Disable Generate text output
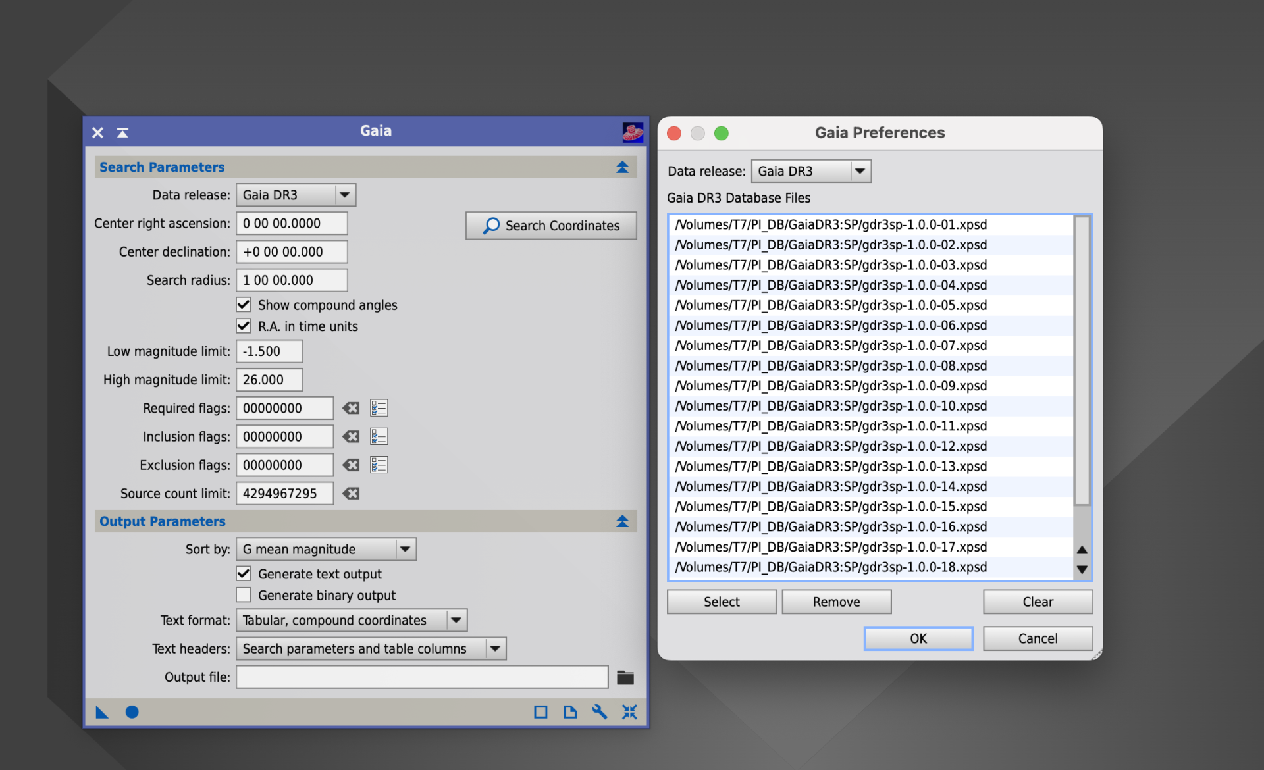 click(244, 574)
